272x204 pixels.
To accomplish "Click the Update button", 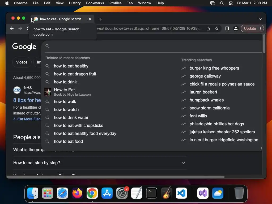I will click(x=250, y=28).
